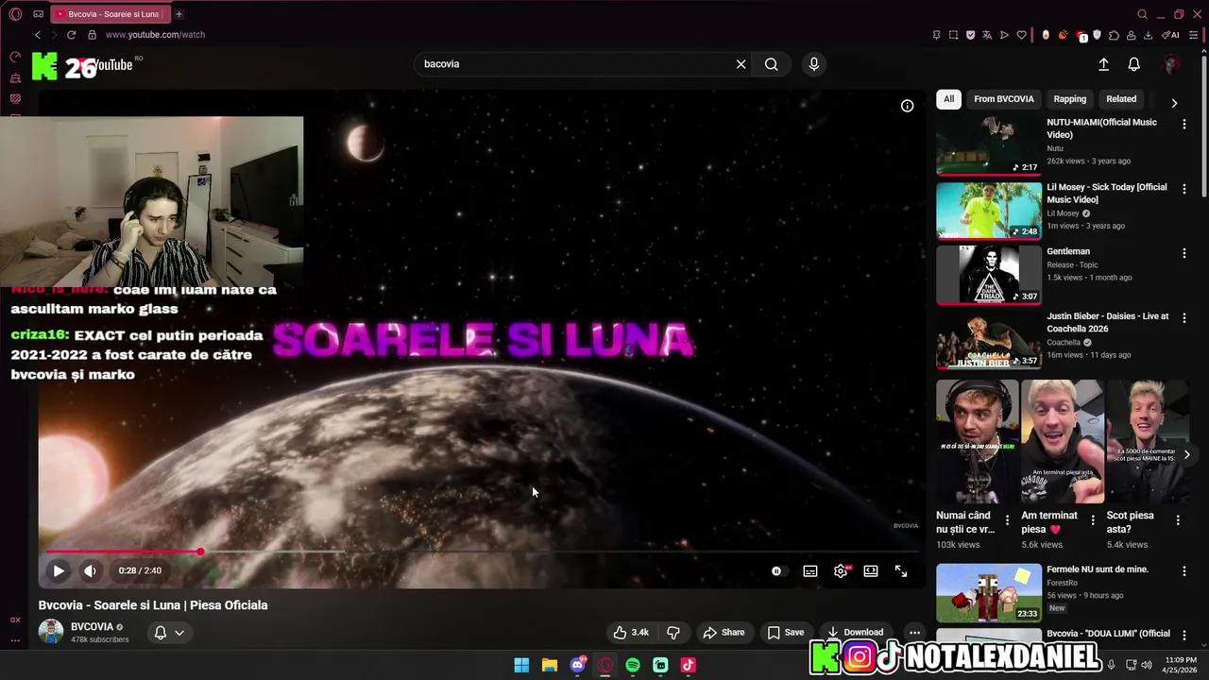Open browser downloads icon
The height and width of the screenshot is (680, 1209).
tap(1148, 35)
